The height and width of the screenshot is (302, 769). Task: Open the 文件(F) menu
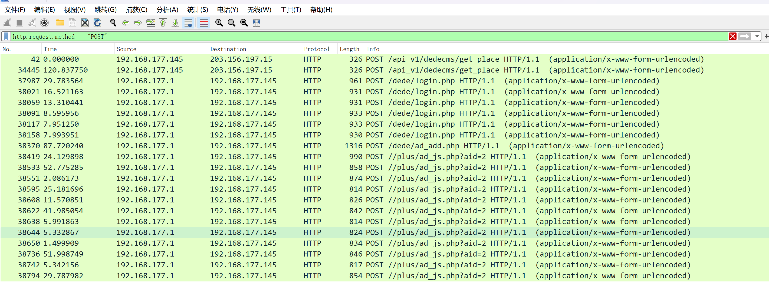(x=15, y=10)
